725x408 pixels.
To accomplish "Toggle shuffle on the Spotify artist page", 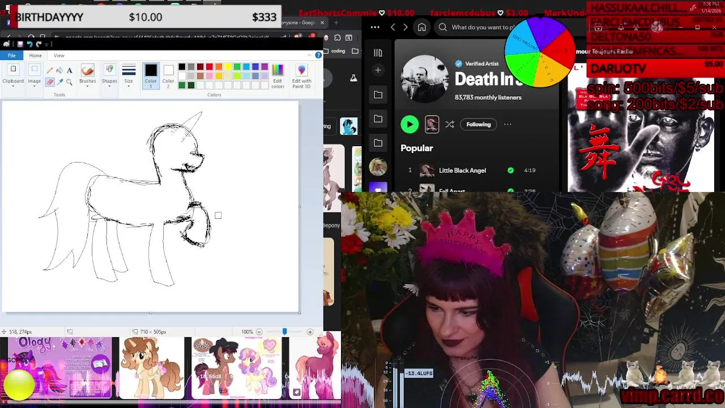I will (x=450, y=125).
